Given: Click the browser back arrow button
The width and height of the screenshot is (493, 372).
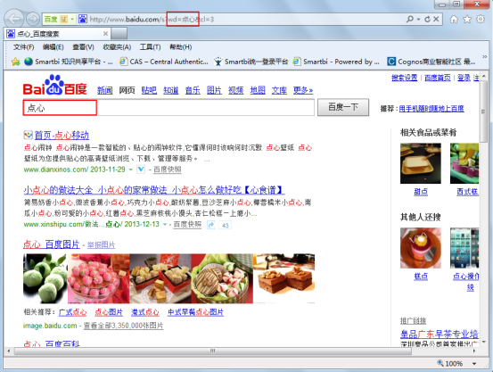Looking at the screenshot, I should click(x=14, y=20).
